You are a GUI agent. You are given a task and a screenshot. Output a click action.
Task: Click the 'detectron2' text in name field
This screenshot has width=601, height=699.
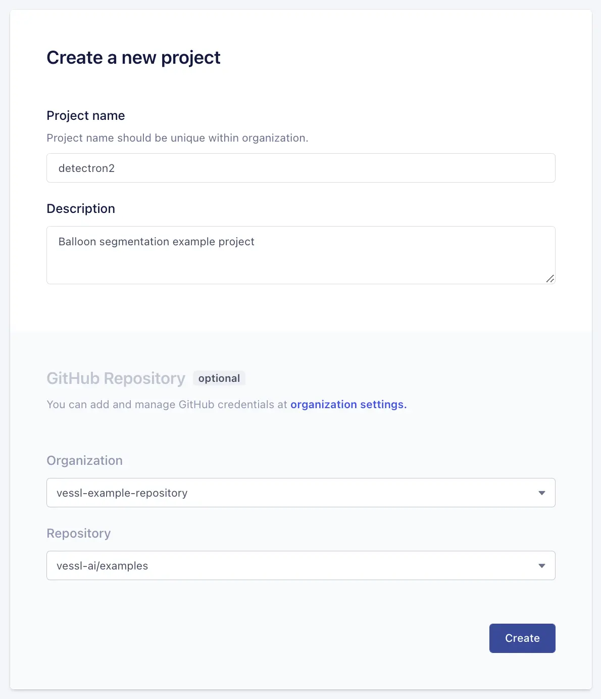click(x=87, y=168)
